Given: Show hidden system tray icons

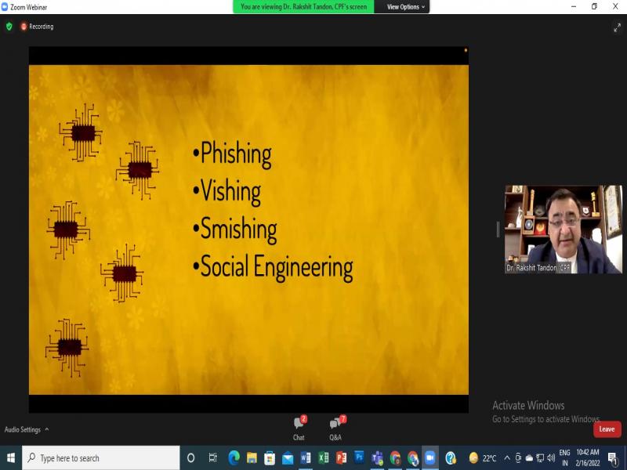Looking at the screenshot, I should tap(507, 457).
